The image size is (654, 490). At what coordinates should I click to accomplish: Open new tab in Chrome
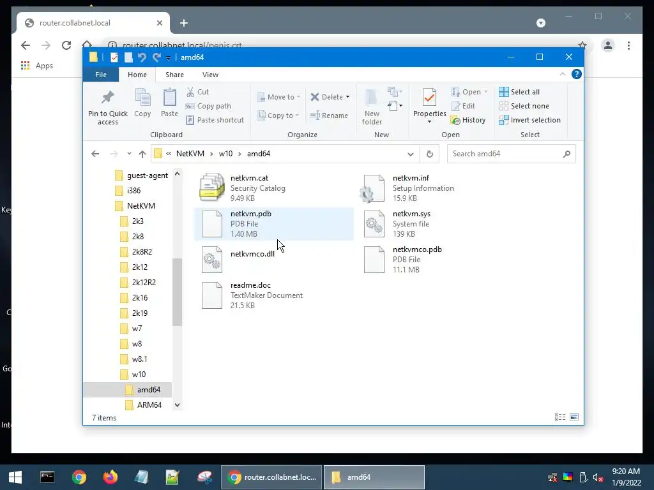[184, 23]
